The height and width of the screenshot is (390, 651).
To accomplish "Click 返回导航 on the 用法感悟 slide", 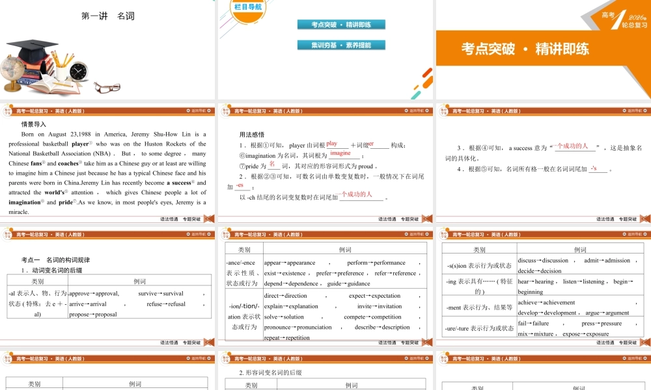I will pyautogui.click(x=417, y=110).
